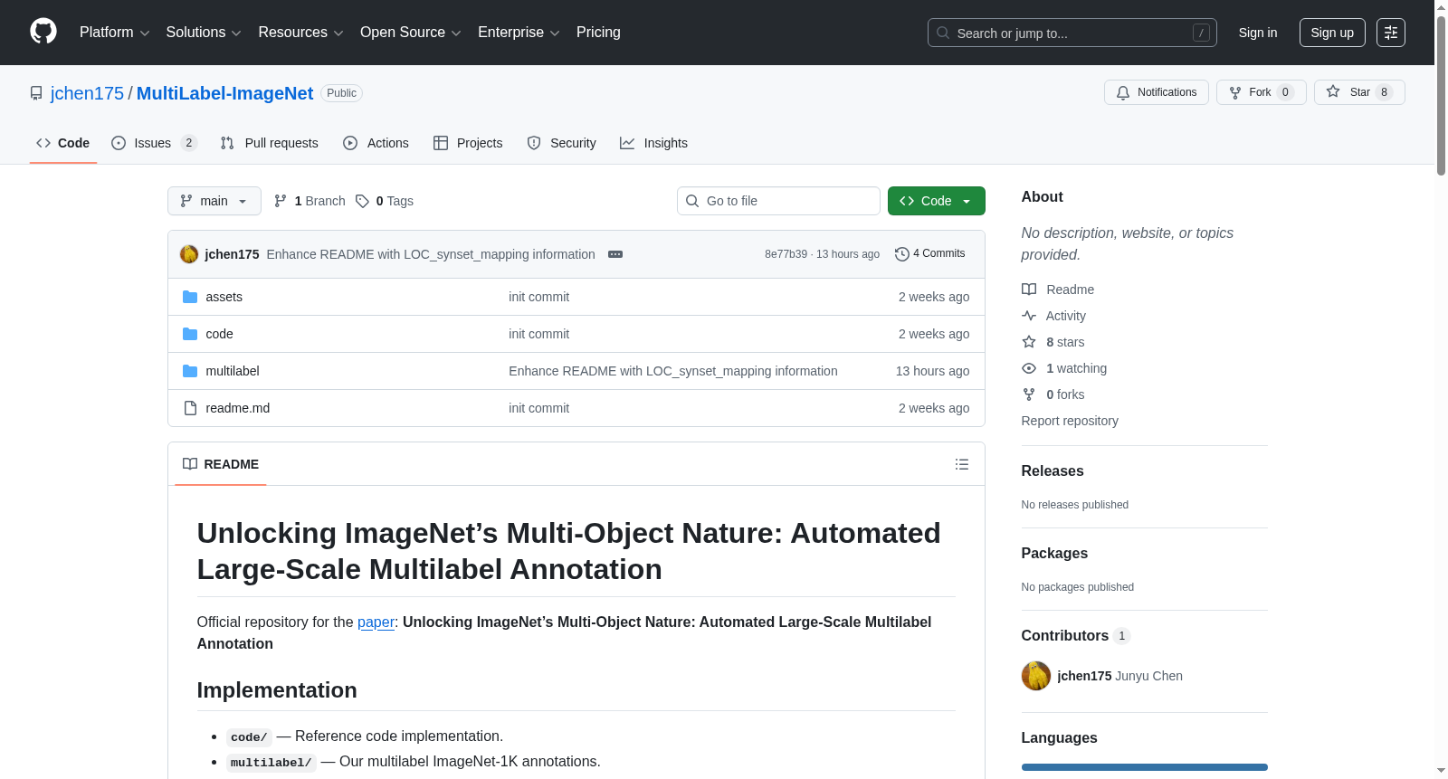Open the Code tab
This screenshot has height=779, width=1448.
click(63, 143)
